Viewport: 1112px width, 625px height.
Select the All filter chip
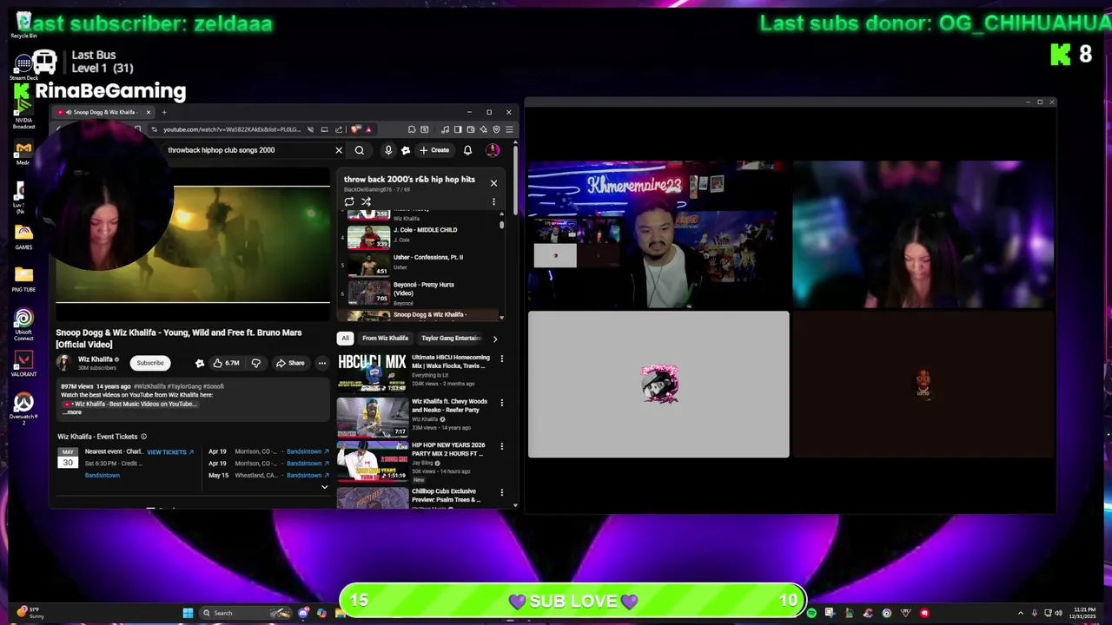pyautogui.click(x=345, y=339)
